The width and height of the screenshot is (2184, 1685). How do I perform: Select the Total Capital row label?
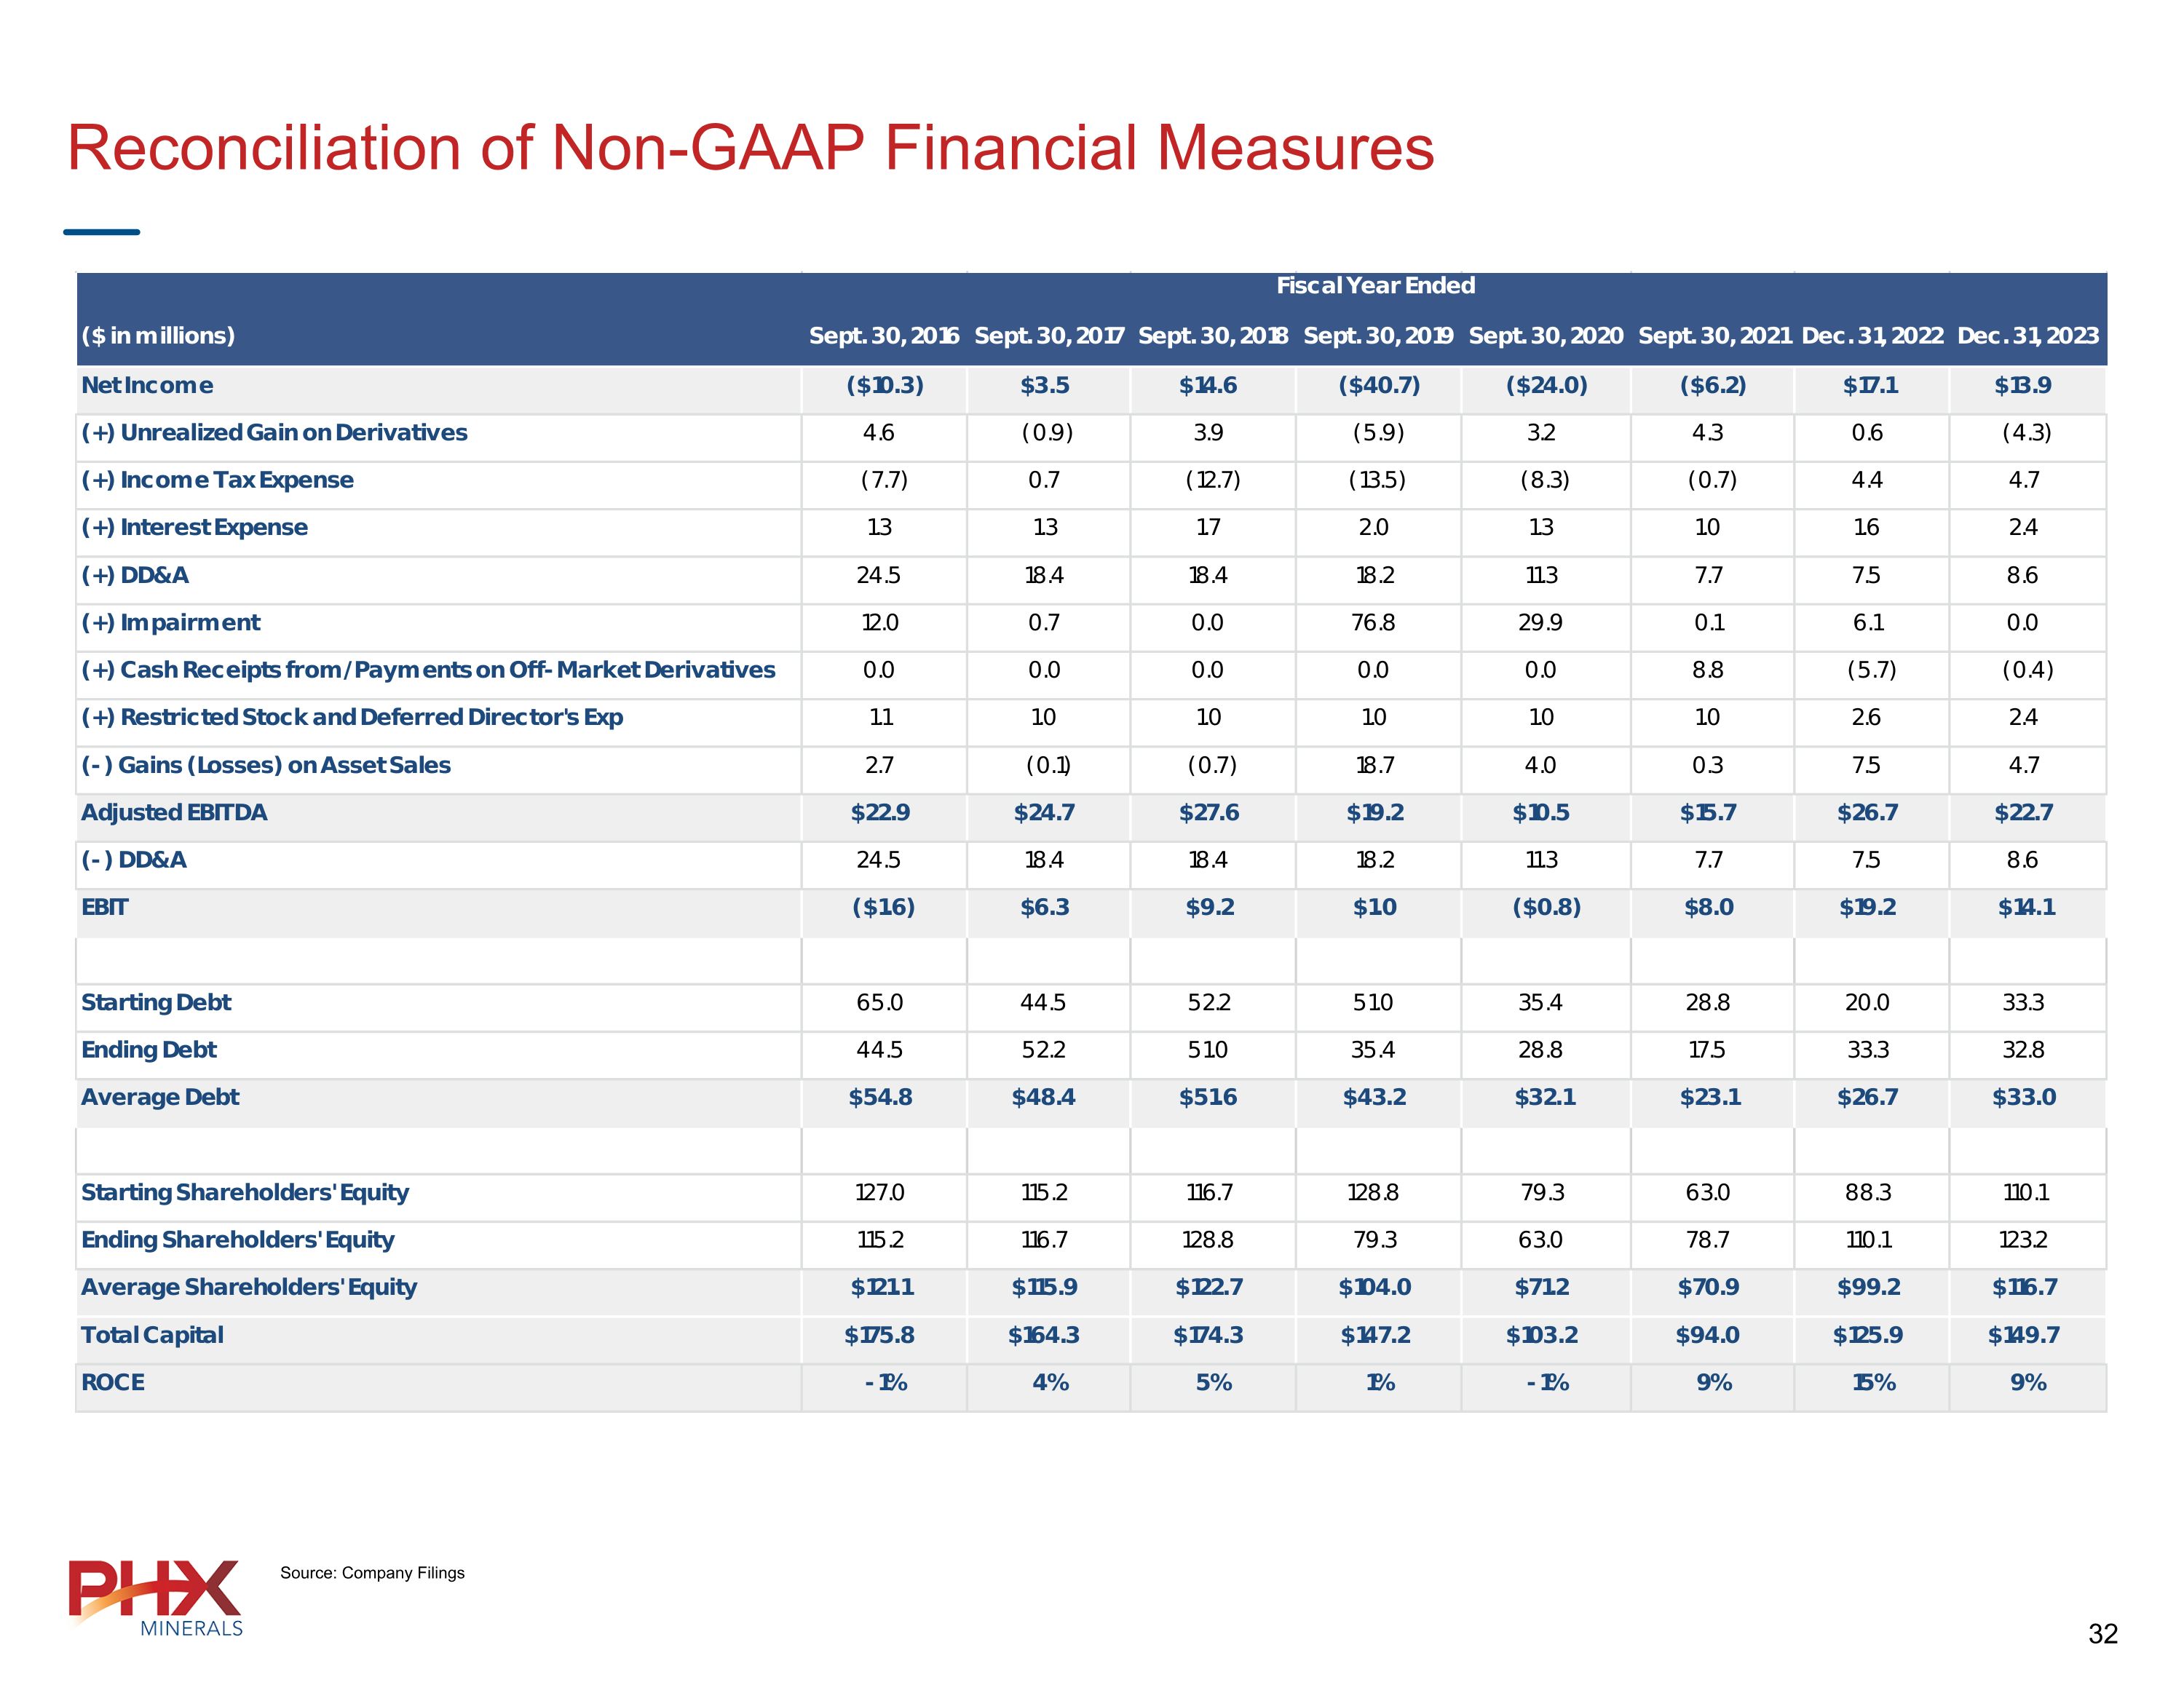(x=152, y=1336)
